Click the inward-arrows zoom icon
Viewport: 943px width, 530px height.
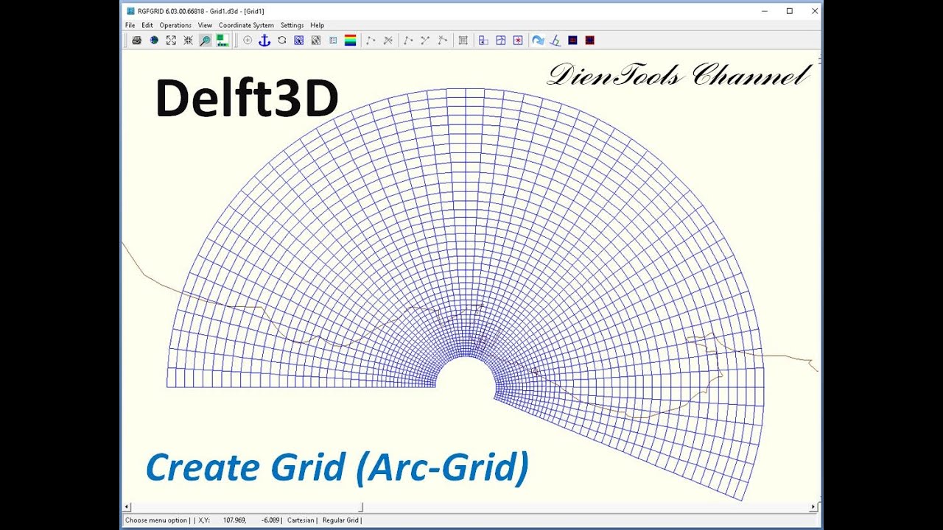[188, 40]
